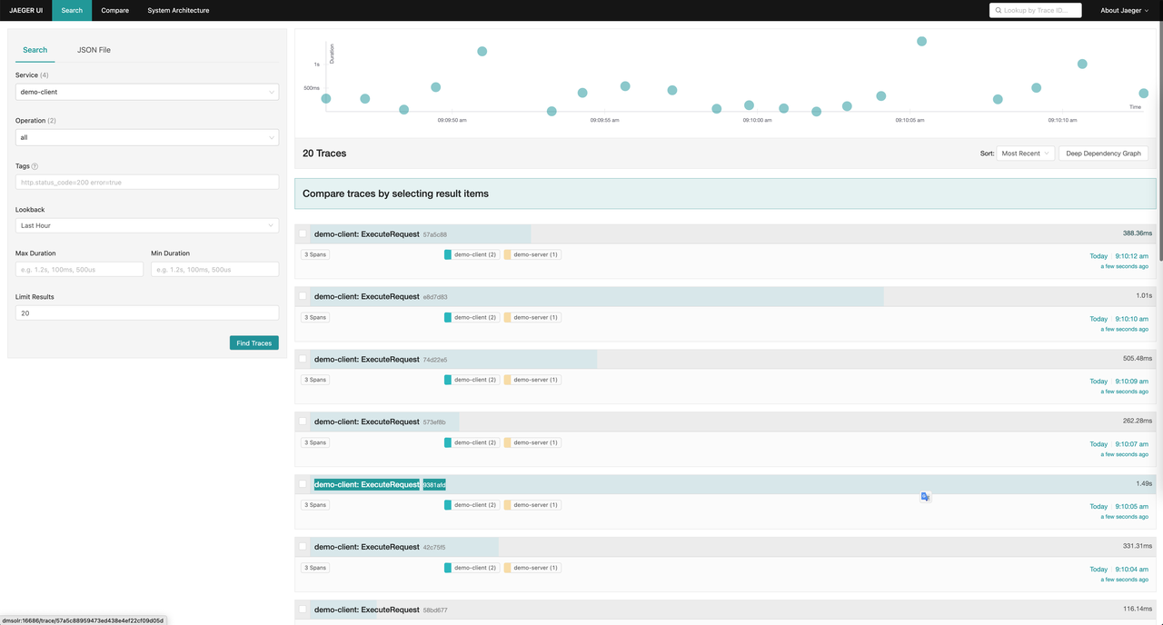Viewport: 1163px width, 625px height.
Task: Click the demo-client (2) tag in trace e8d7d83
Action: click(x=472, y=317)
